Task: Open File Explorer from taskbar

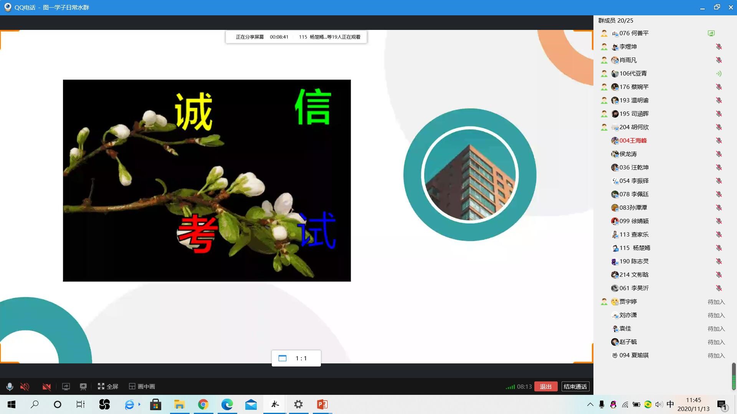Action: pyautogui.click(x=179, y=404)
